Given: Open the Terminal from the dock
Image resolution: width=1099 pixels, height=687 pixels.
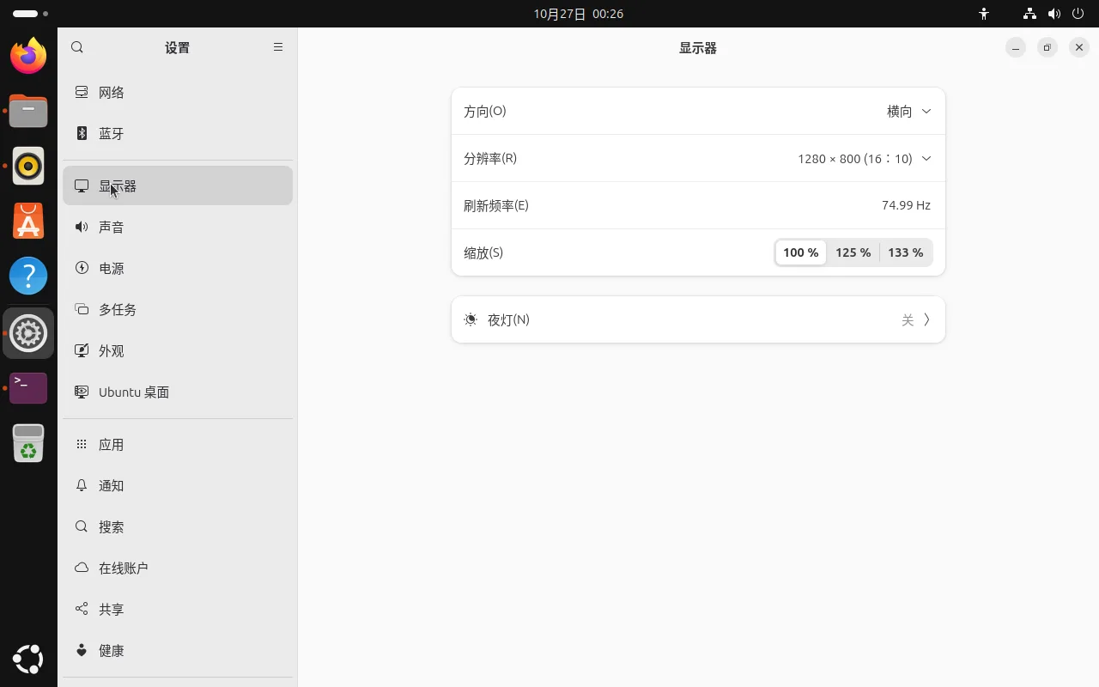Looking at the screenshot, I should click(x=28, y=388).
